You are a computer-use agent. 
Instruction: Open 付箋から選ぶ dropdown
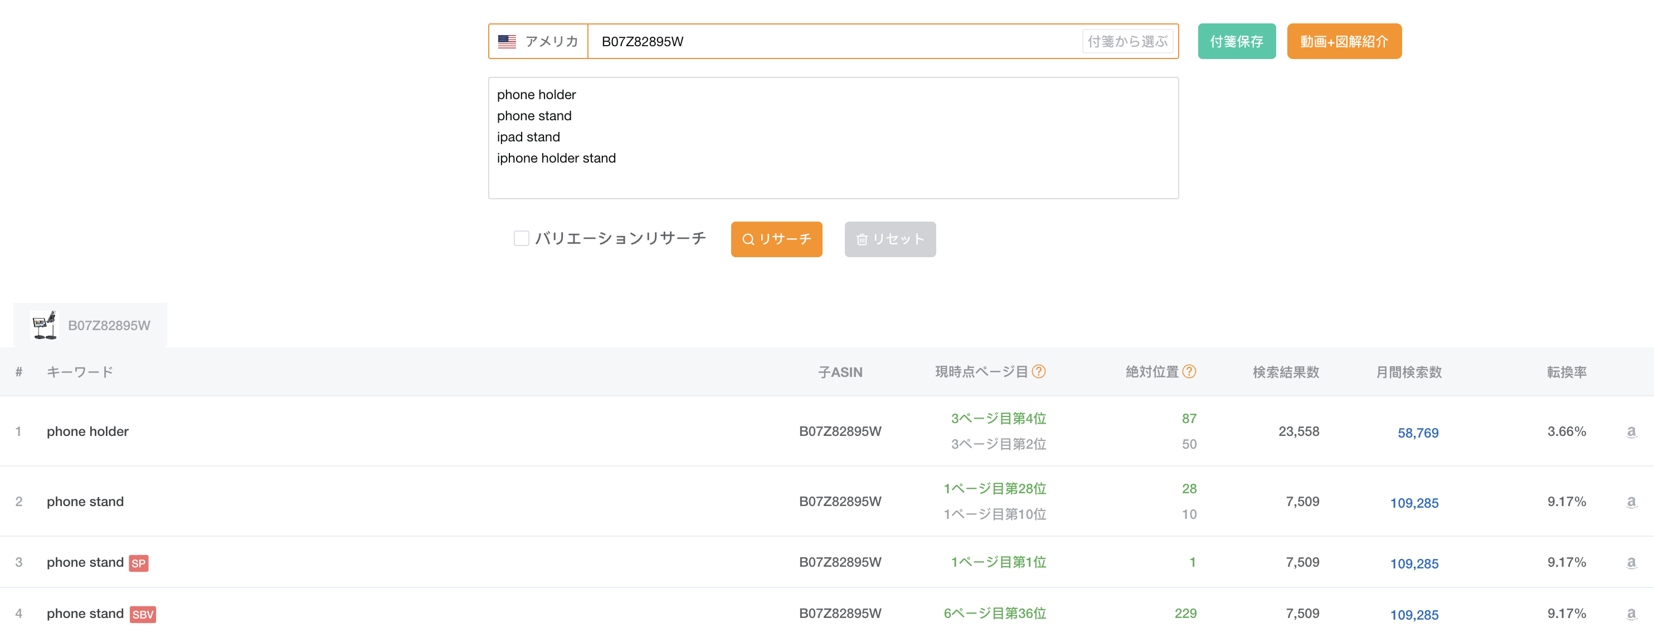[1127, 42]
